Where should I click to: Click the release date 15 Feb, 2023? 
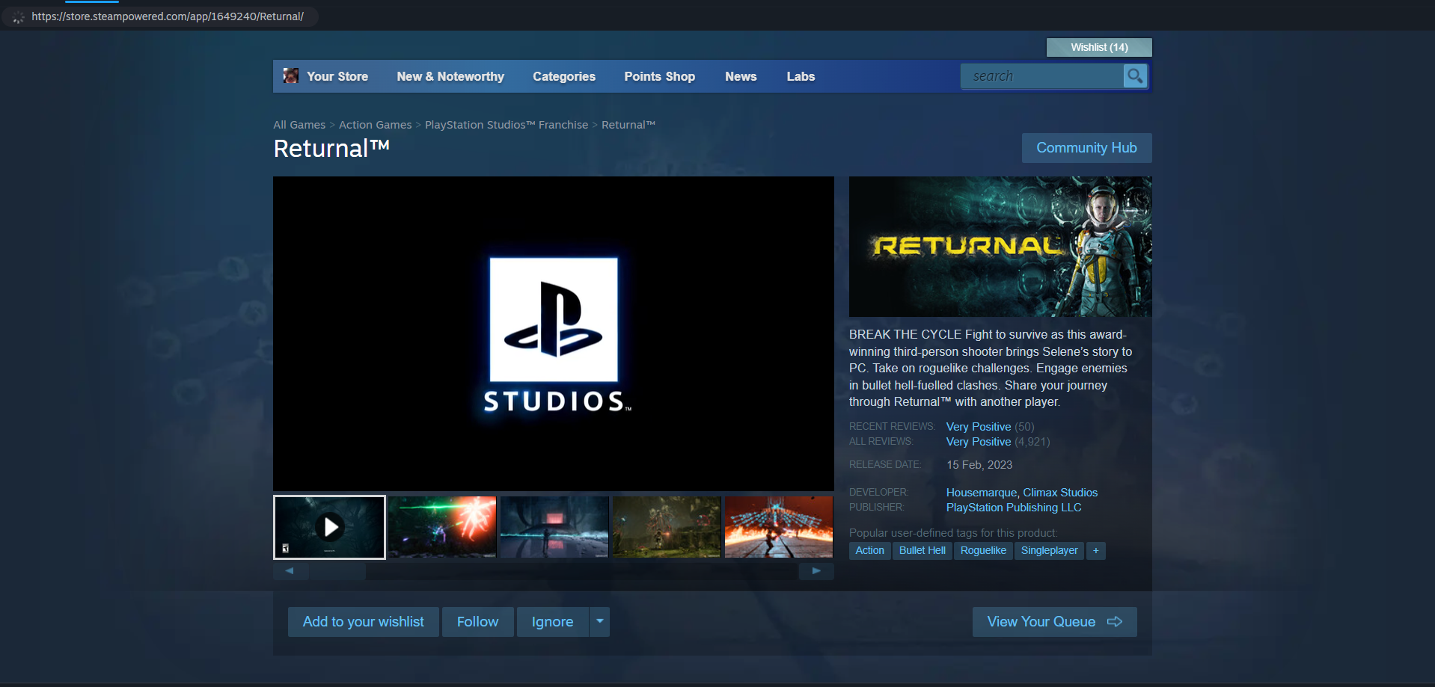point(979,465)
